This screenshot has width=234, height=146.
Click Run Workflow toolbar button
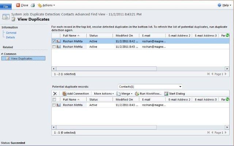(x=148, y=93)
